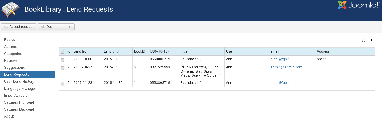Check the box for request id 9
Viewport: 382px width, 121px height.
click(x=62, y=84)
